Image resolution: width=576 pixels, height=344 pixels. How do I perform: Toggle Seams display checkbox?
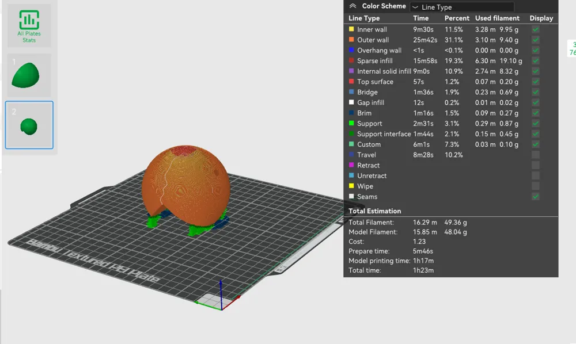[x=536, y=197]
